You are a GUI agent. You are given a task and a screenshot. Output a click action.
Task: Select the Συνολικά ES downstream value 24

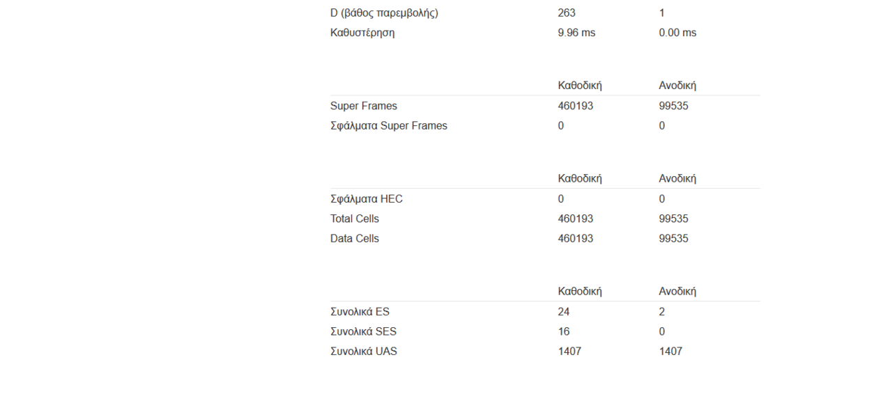(x=564, y=312)
